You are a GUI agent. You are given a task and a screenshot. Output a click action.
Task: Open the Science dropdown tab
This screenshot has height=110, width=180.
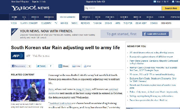(x=124, y=17)
